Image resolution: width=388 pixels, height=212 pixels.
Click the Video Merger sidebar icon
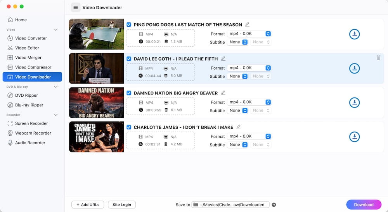10,58
